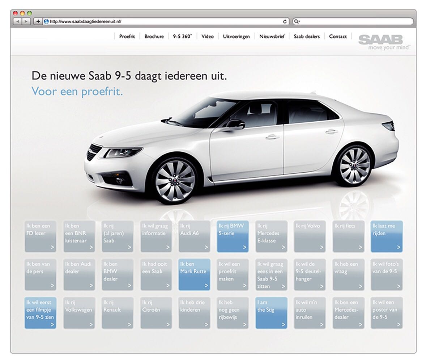This screenshot has width=426, height=362.
Task: Open the Nieuwsbrief menu item
Action: tap(272, 37)
